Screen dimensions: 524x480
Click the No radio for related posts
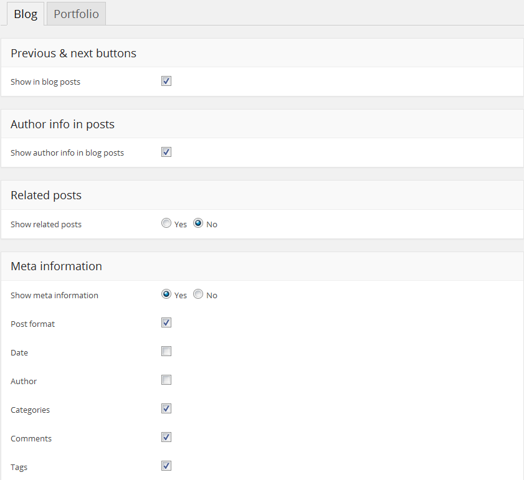(x=198, y=224)
